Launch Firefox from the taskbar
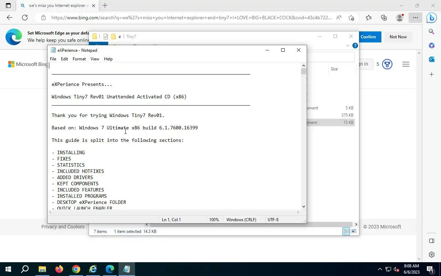Screen dimensions: 441x276 [59, 269]
